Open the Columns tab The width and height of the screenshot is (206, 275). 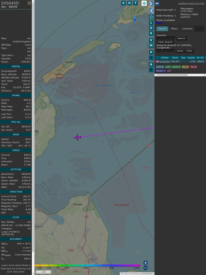187,29
